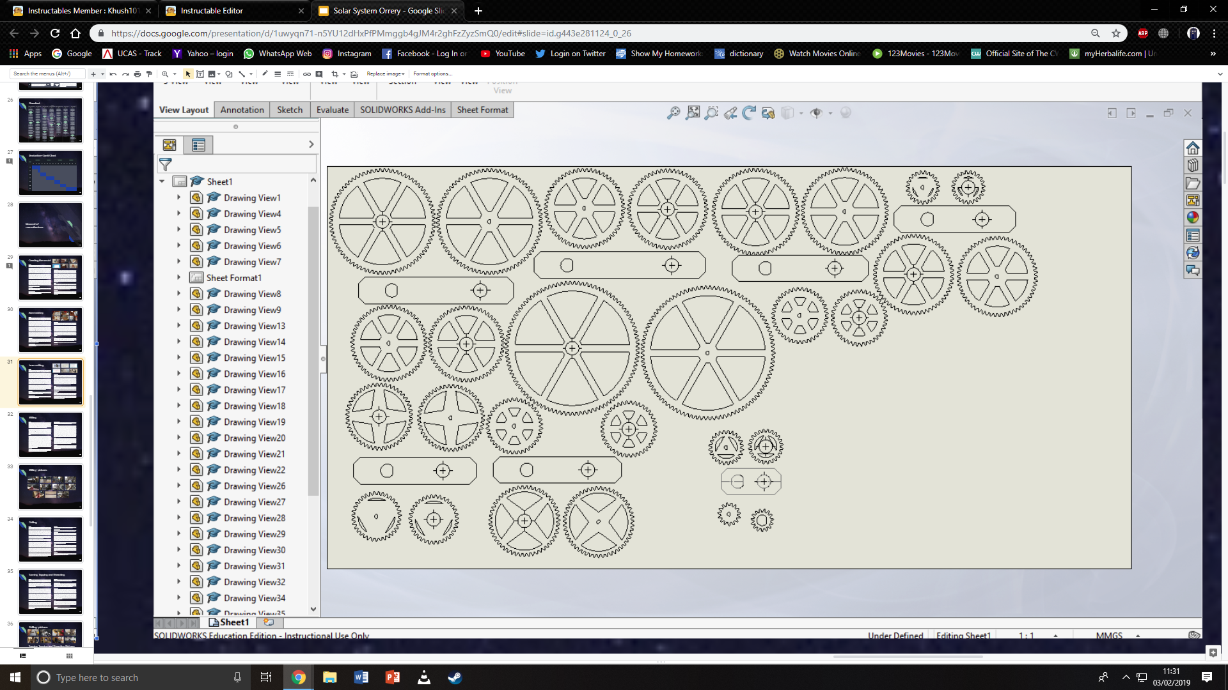Select the Paint format tool

pos(149,74)
